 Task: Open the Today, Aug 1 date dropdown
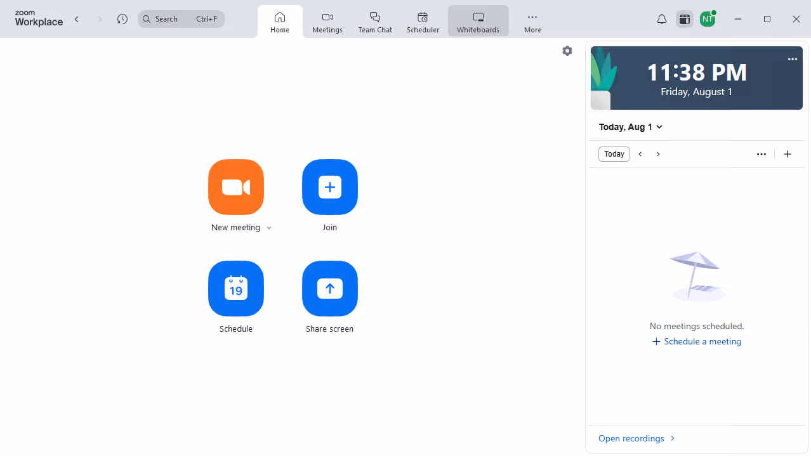point(630,127)
